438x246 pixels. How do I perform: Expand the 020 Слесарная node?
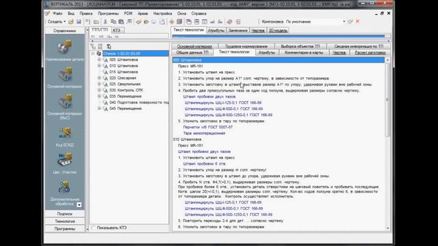[x=99, y=78]
